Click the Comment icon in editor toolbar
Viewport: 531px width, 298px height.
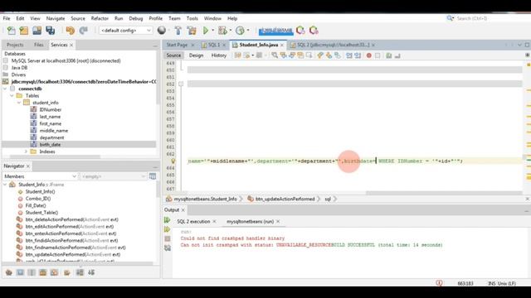(389, 55)
